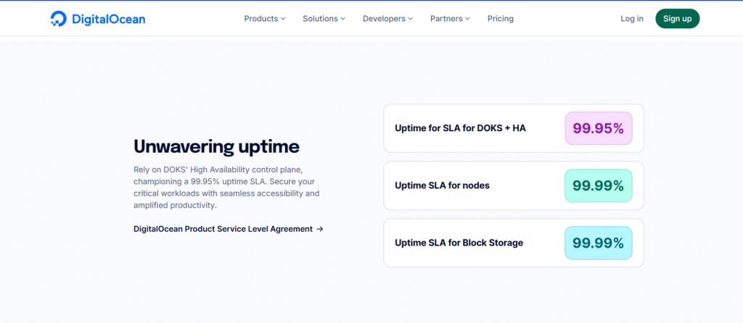Go to the Pricing page
This screenshot has height=323, width=743.
[500, 19]
